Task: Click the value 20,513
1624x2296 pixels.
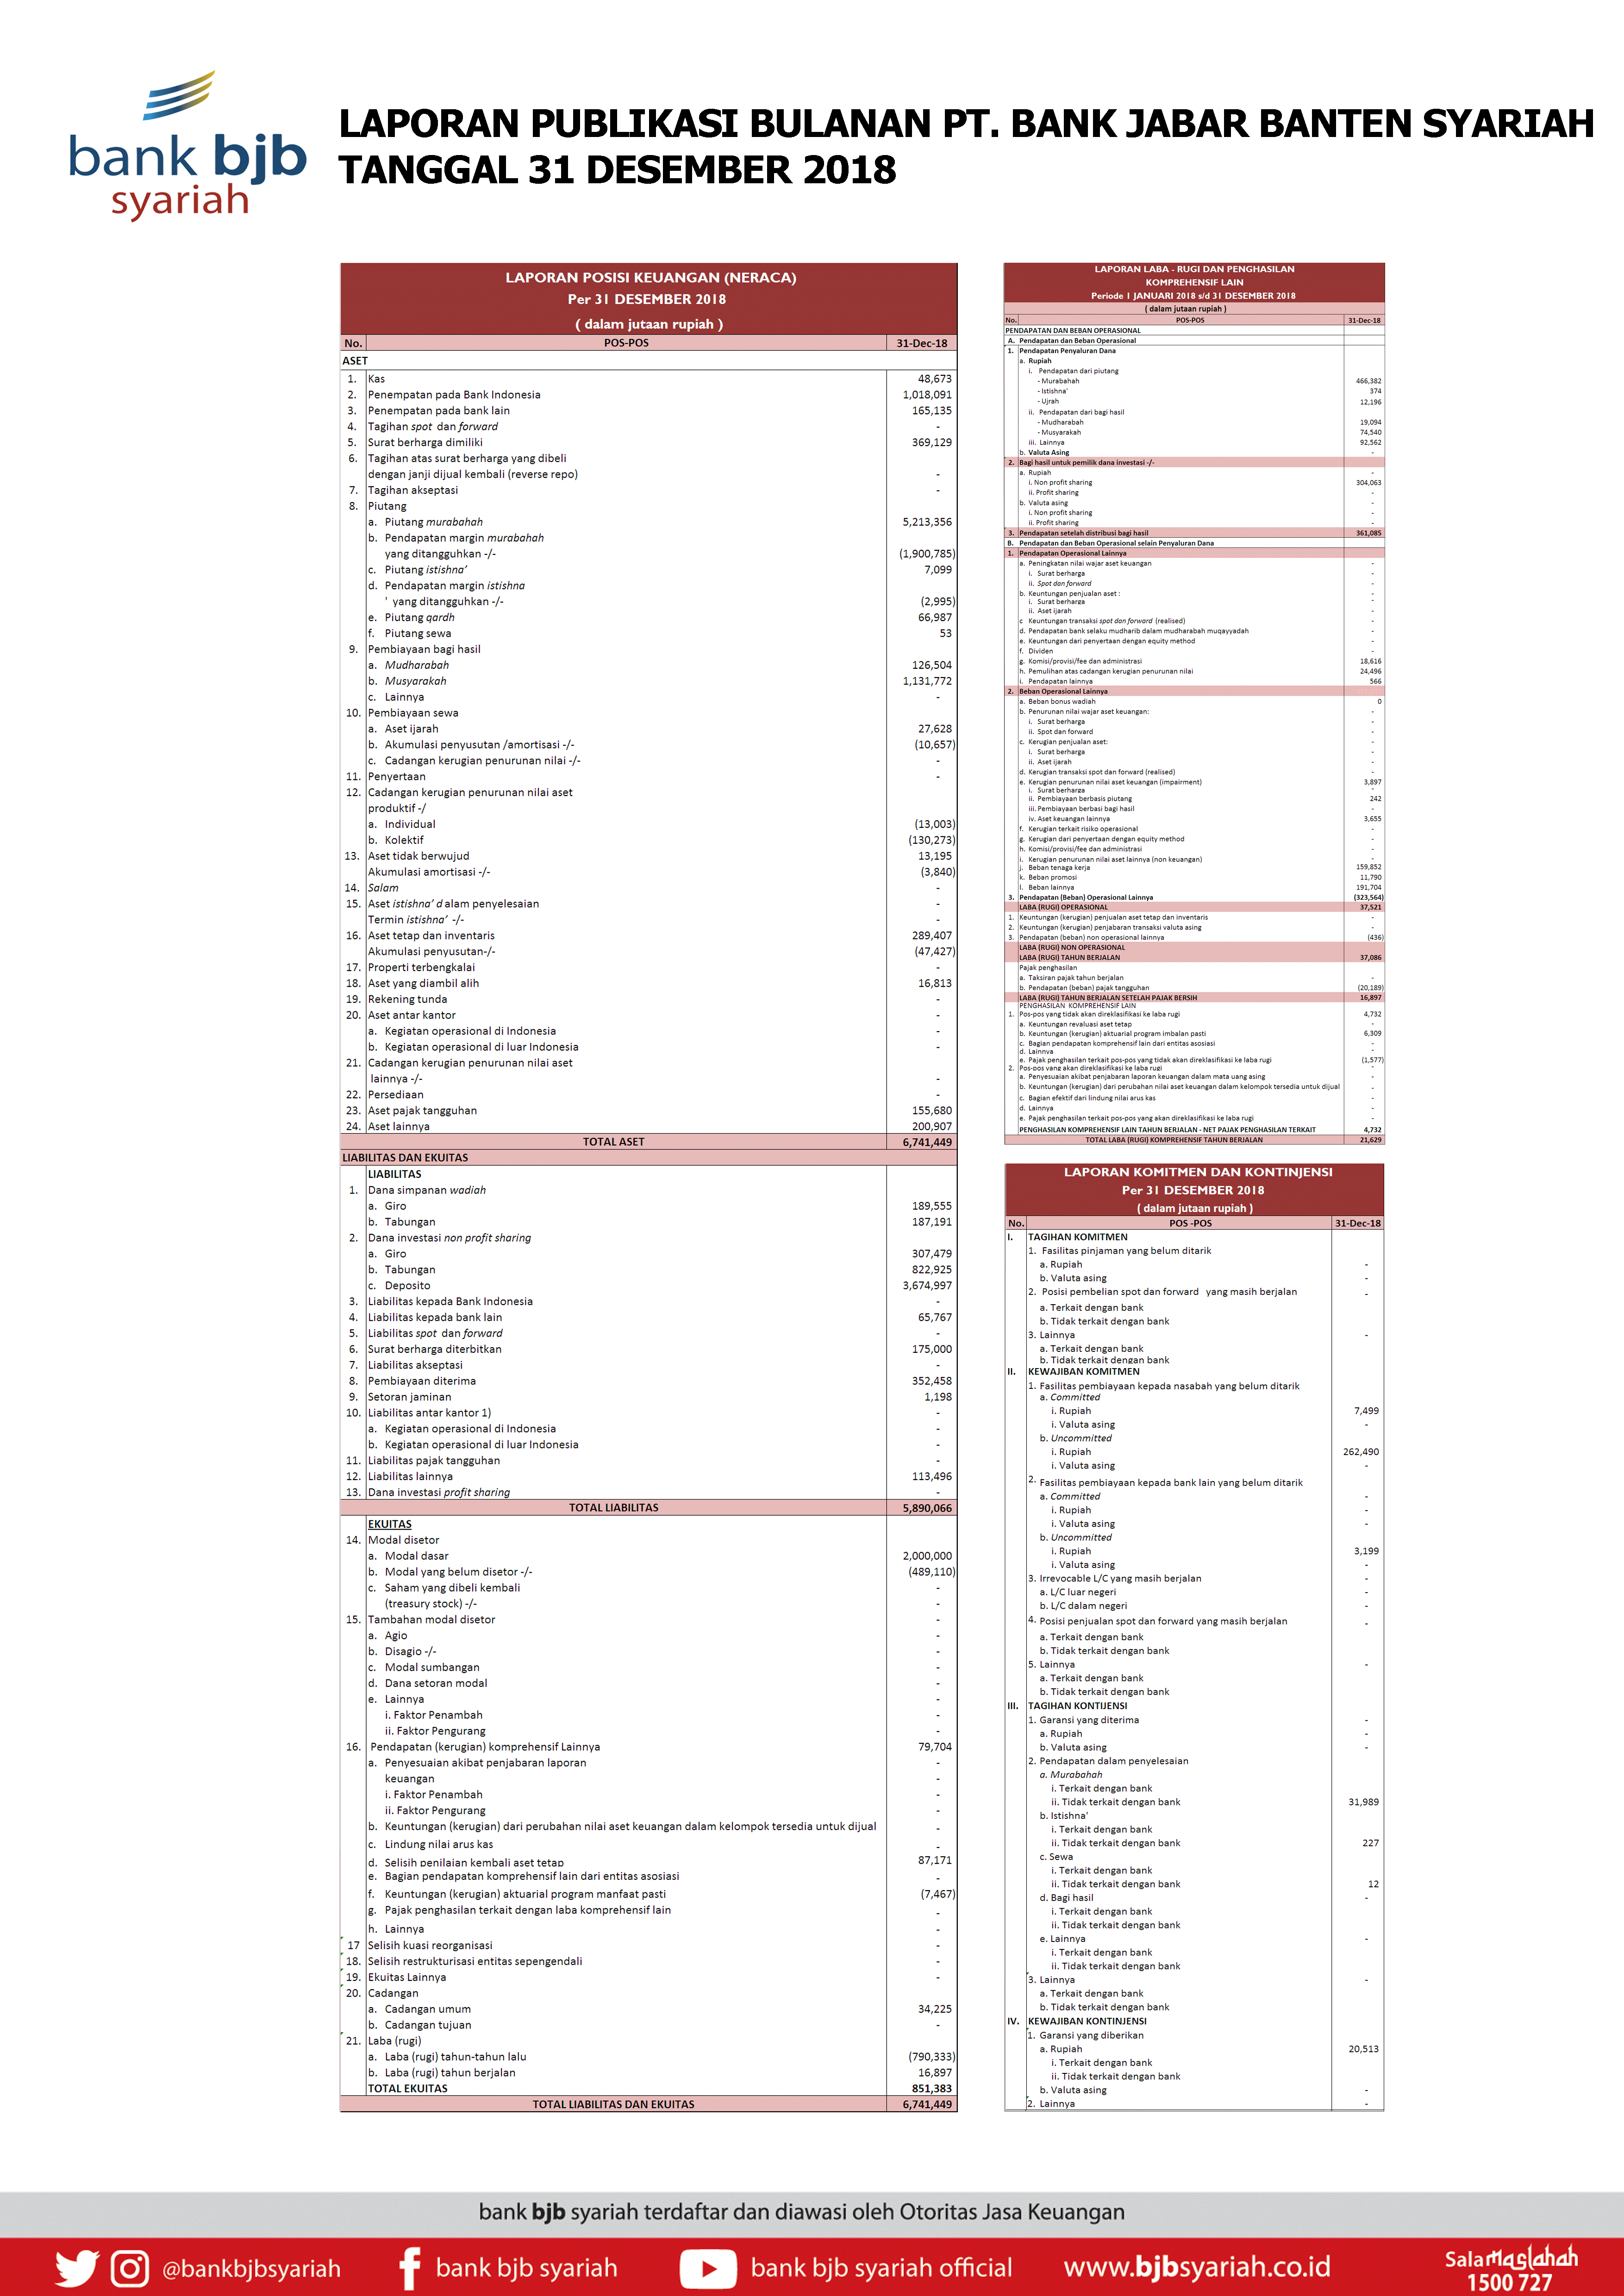Action: coord(1363,2049)
